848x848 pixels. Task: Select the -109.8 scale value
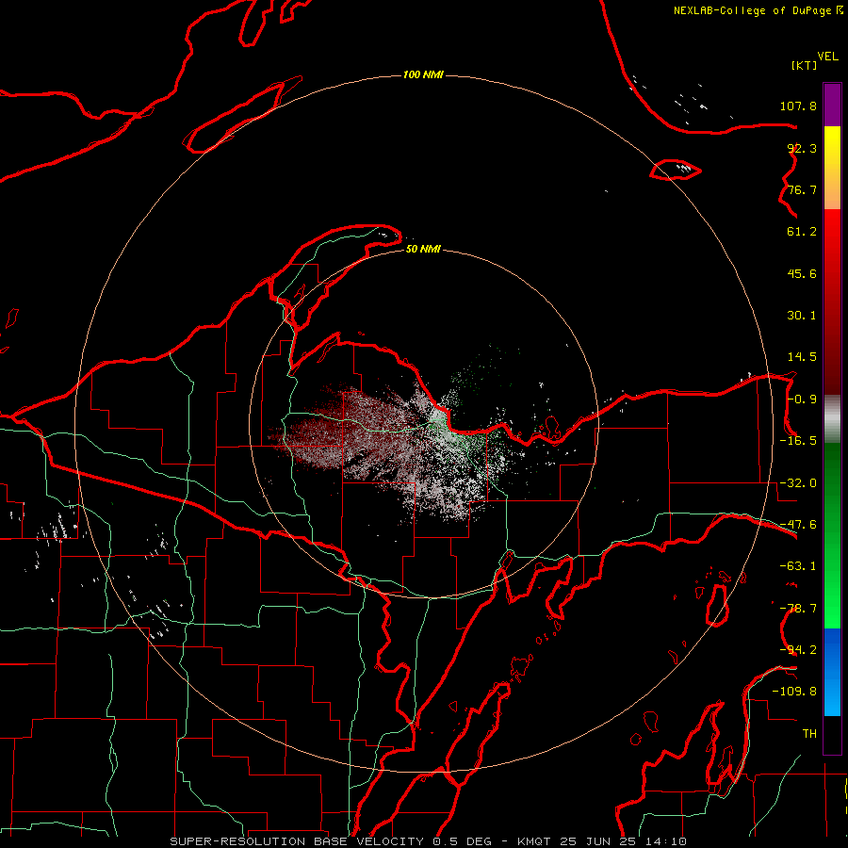(x=794, y=692)
